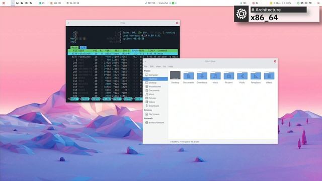This screenshot has width=322, height=181.
Task: Select the highlighted home entry in sidebar
Action: point(155,79)
